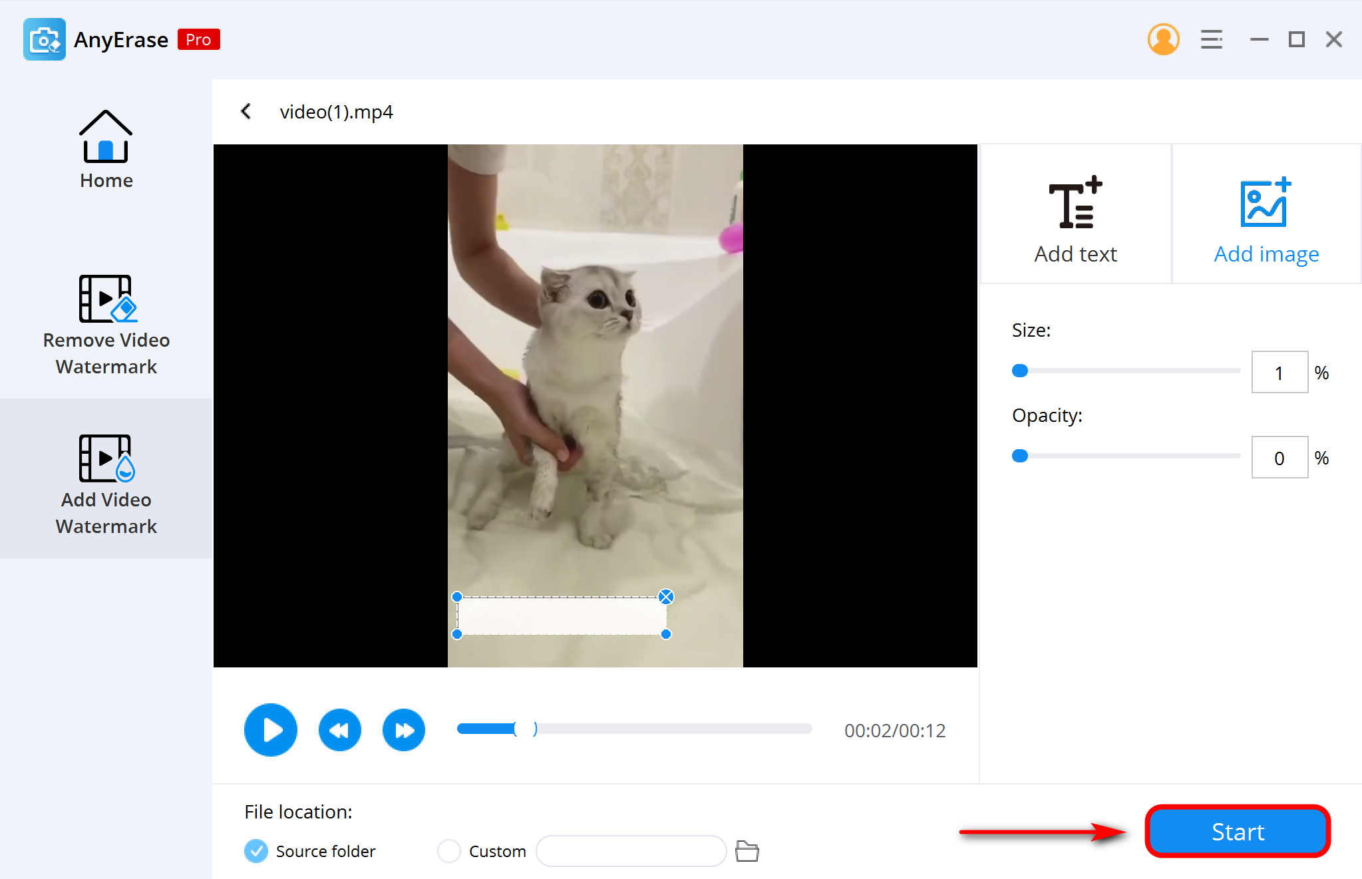Click the AnyErase Pro user profile icon
The image size is (1362, 879).
(1162, 40)
